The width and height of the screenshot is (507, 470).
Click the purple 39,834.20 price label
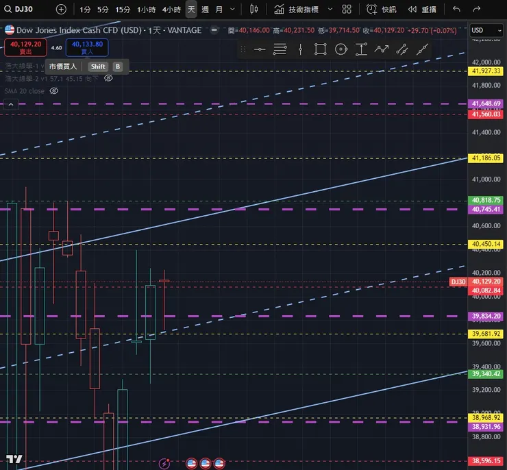click(x=486, y=316)
